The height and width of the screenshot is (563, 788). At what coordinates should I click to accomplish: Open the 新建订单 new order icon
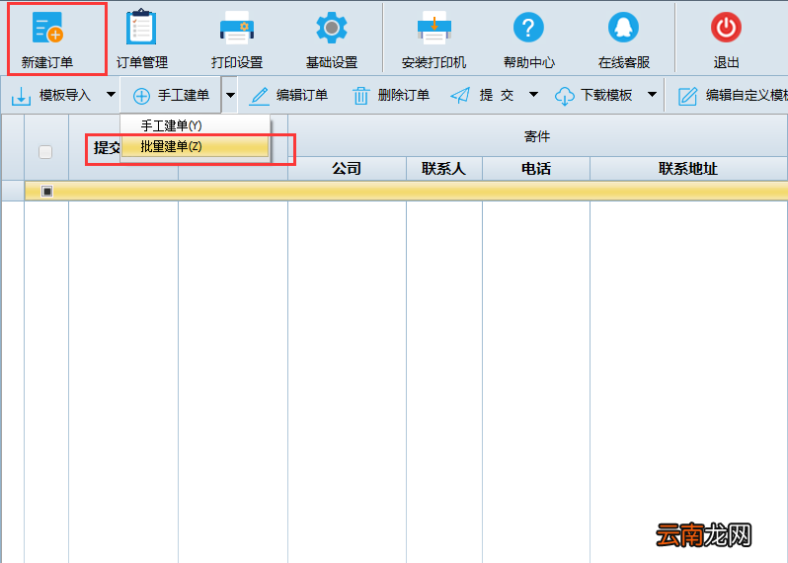tap(47, 40)
